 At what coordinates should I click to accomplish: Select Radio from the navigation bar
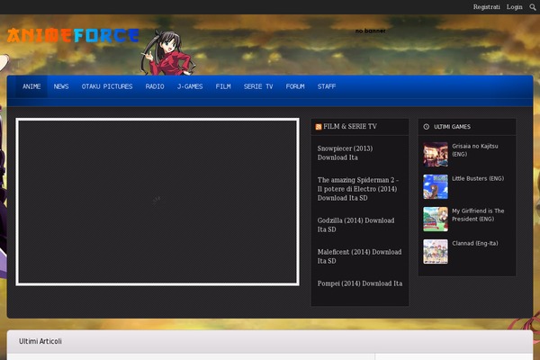pos(155,86)
